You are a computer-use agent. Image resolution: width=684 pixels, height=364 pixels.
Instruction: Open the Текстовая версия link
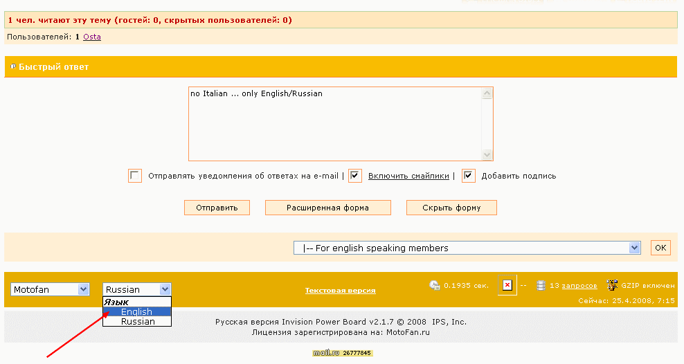340,291
